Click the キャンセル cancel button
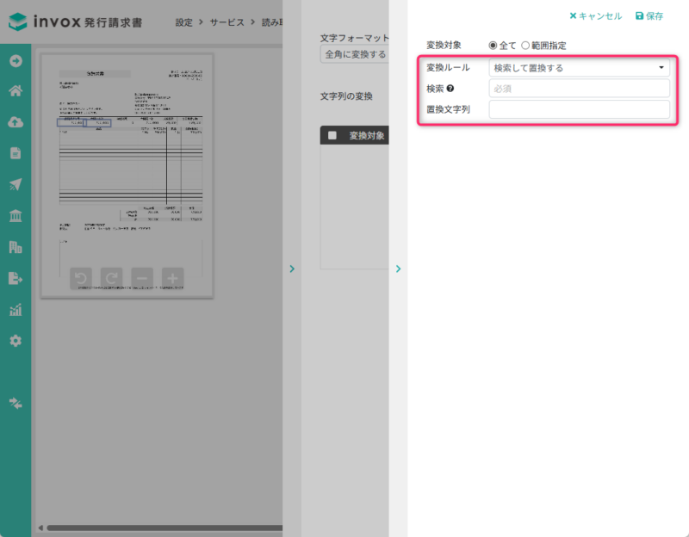Image resolution: width=689 pixels, height=537 pixels. pos(595,15)
